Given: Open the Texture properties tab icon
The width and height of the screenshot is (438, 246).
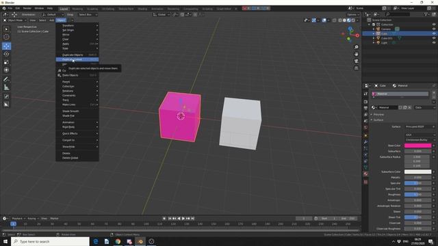Looking at the screenshot, I should (x=365, y=182).
